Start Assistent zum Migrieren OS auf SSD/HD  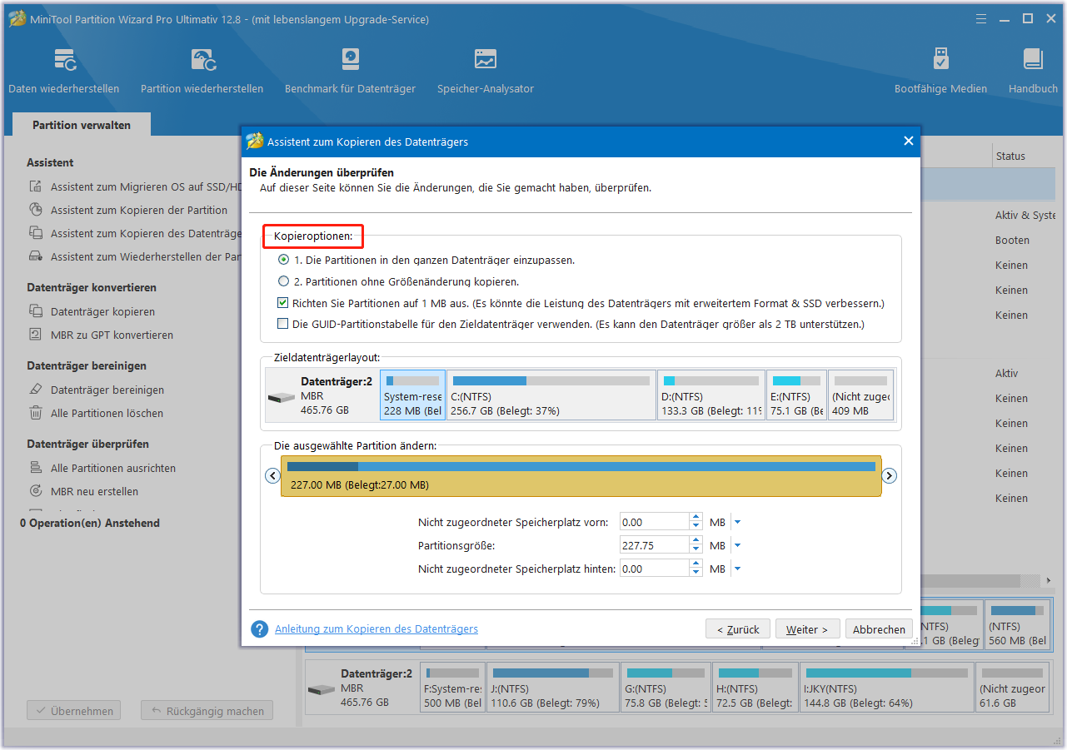point(135,186)
